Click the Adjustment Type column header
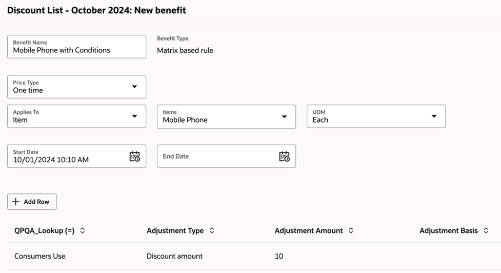 [x=175, y=231]
